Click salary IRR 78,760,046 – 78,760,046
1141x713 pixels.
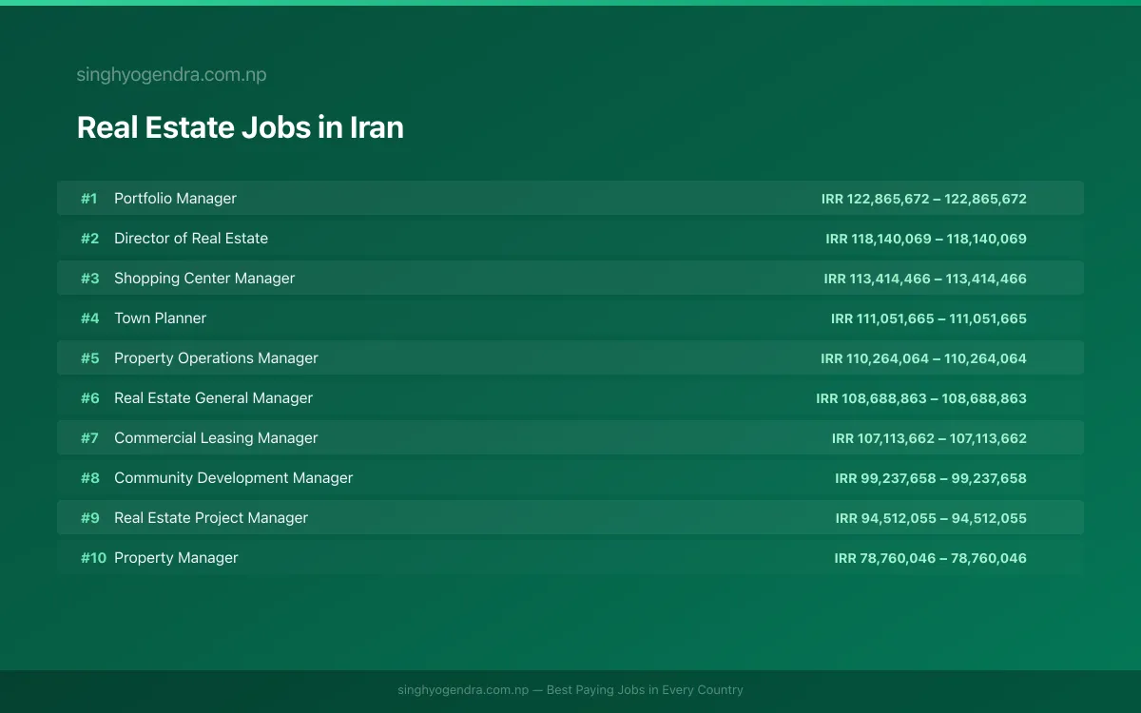point(931,558)
